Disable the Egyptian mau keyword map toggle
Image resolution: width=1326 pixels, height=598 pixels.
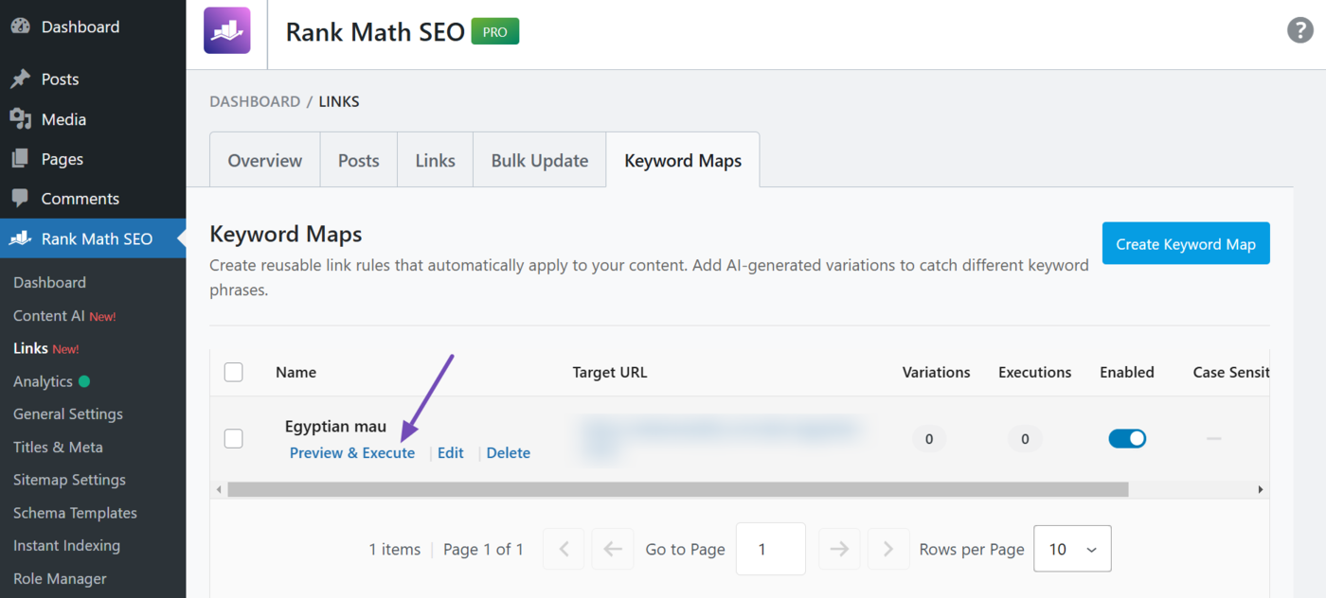pos(1127,438)
